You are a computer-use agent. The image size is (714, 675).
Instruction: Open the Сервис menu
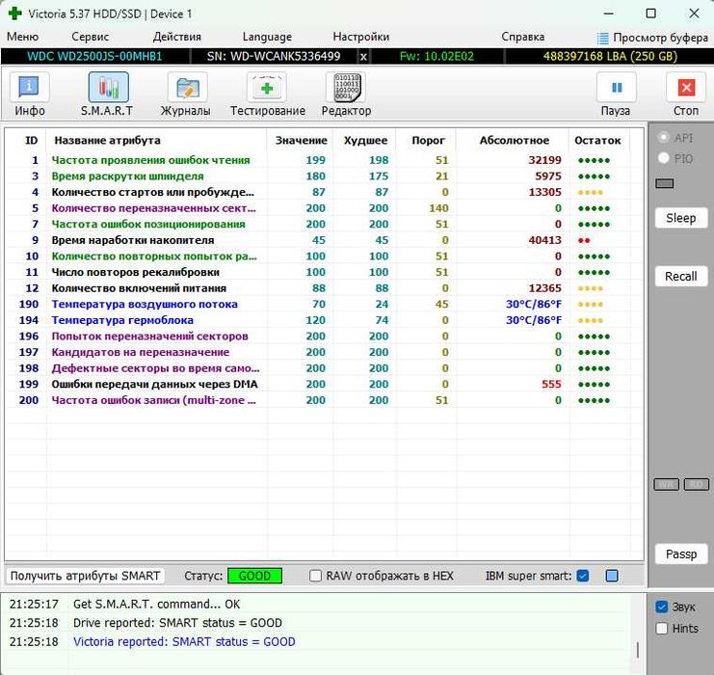[x=91, y=37]
